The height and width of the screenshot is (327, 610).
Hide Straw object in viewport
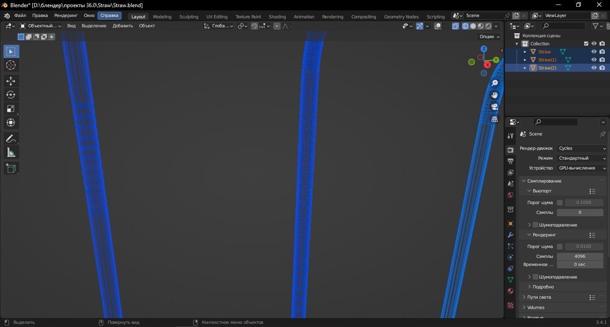pos(594,52)
